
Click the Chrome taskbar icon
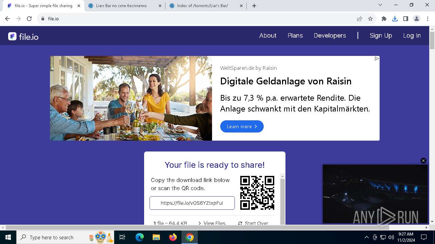[x=190, y=237]
